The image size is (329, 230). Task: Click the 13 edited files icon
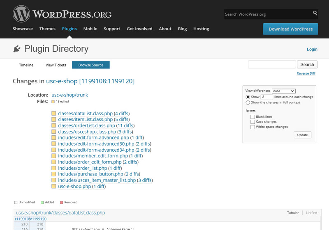pyautogui.click(x=53, y=101)
